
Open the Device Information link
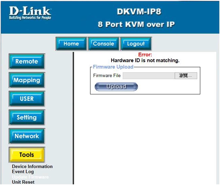tap(32, 167)
